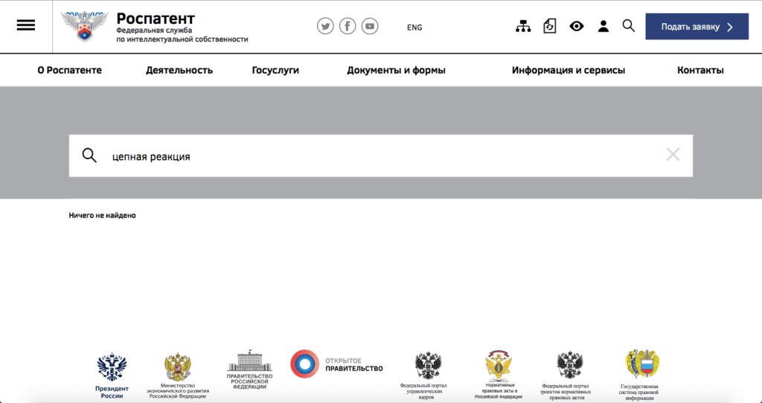Open Правительство Российской Федерации link

pos(250,370)
